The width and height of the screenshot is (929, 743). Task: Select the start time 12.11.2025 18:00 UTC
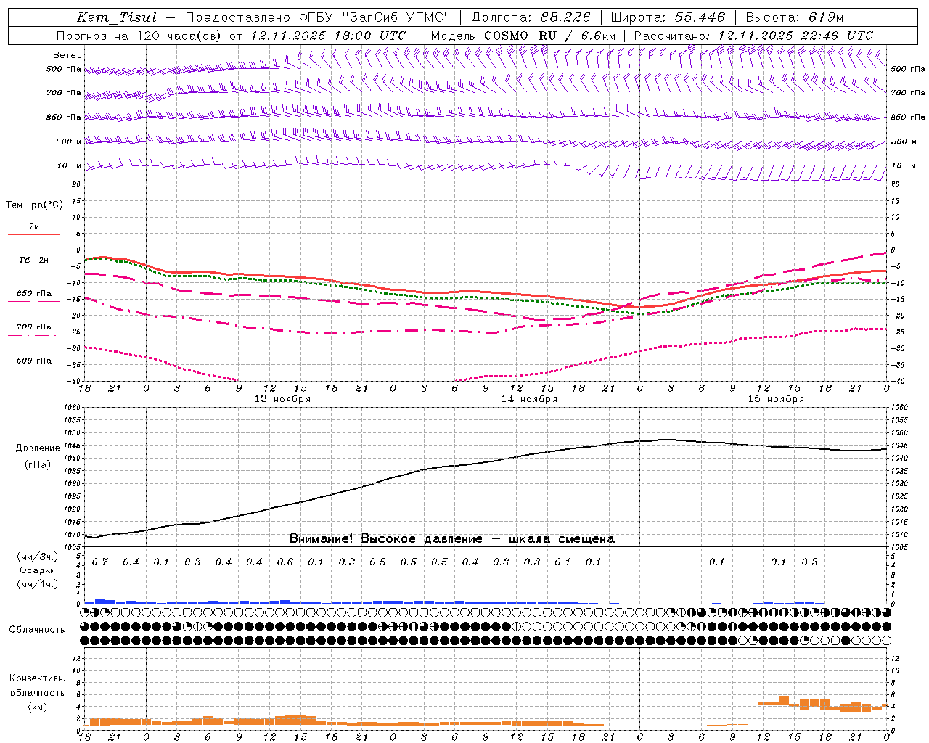[x=328, y=36]
